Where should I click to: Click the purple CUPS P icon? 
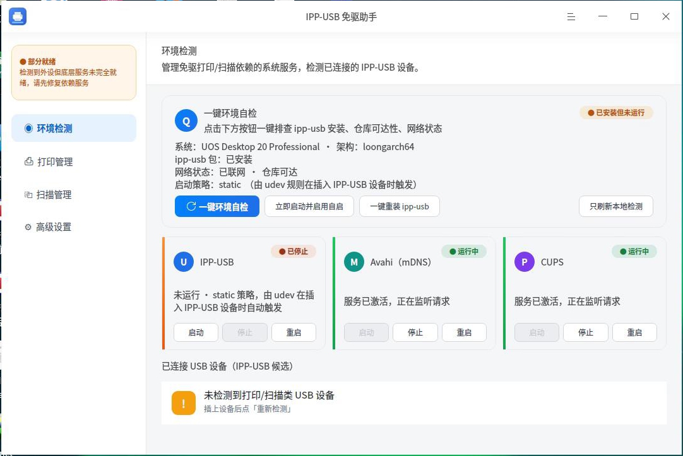point(525,262)
